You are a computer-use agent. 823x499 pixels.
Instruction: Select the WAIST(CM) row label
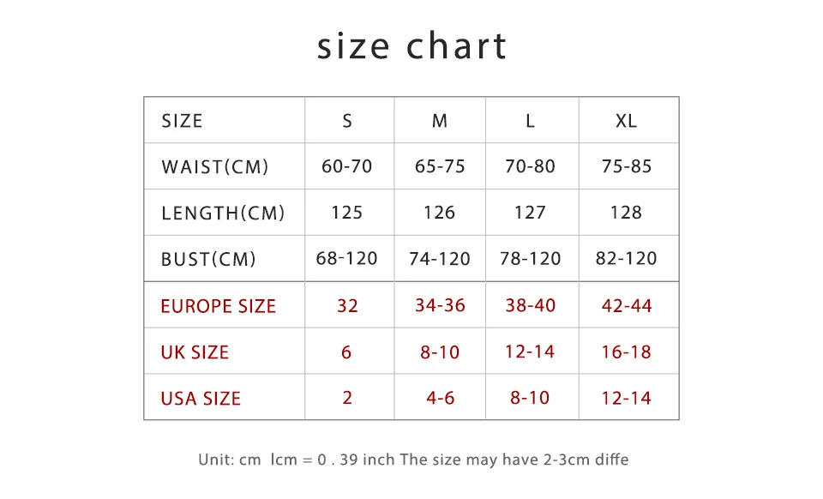point(214,167)
